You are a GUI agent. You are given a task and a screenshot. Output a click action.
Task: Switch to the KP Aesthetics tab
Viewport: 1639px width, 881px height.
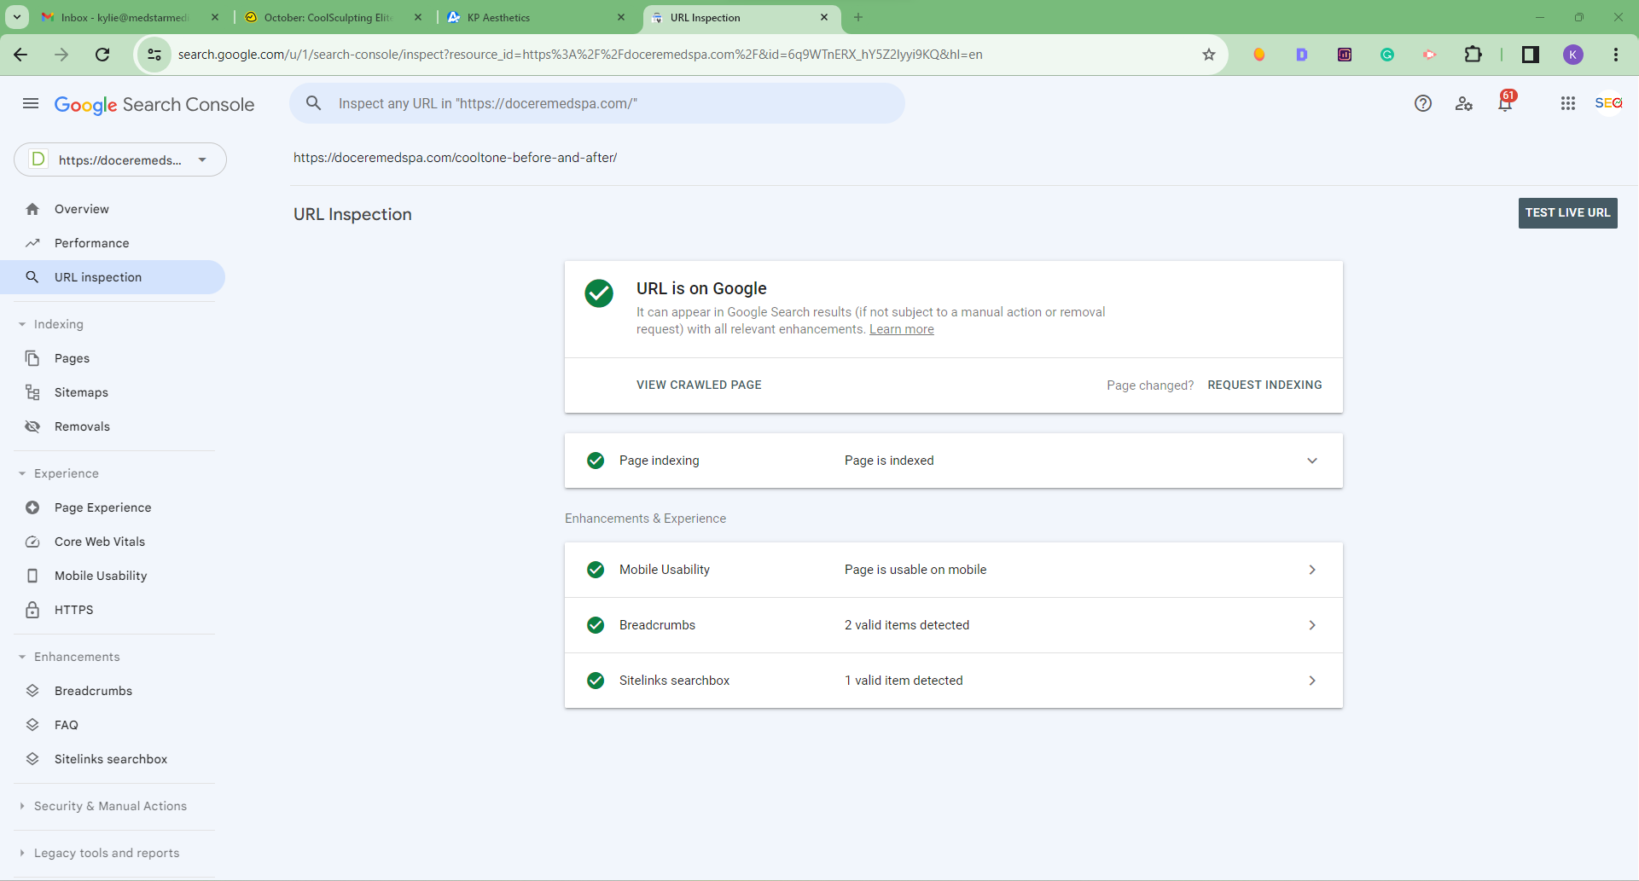536,17
